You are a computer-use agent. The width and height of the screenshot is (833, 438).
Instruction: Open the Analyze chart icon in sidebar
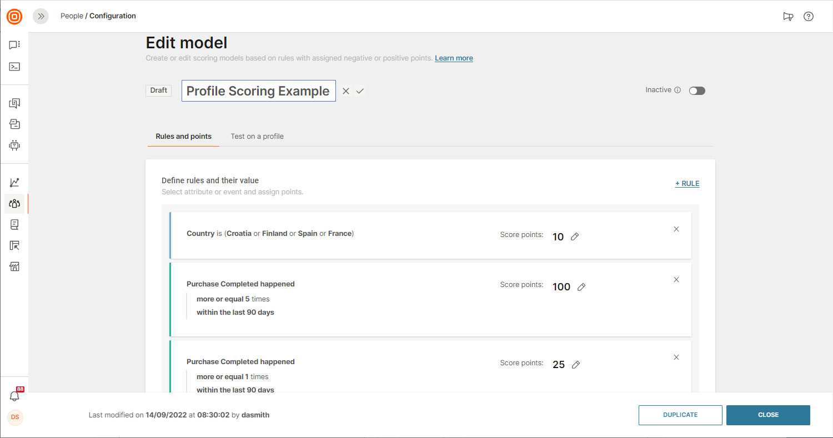[x=14, y=182]
